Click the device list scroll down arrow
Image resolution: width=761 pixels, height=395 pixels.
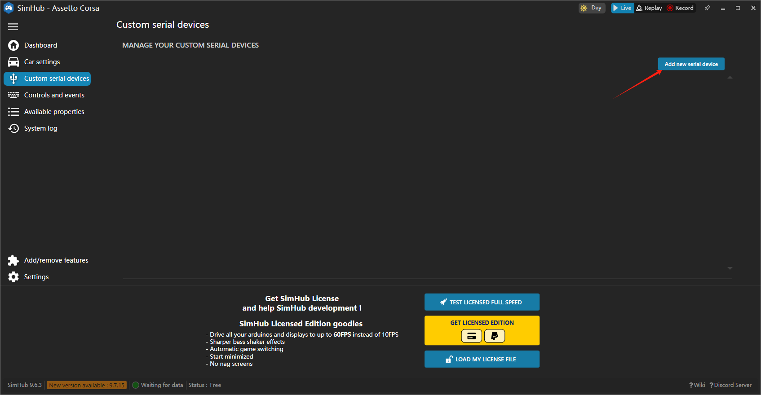[x=730, y=268]
